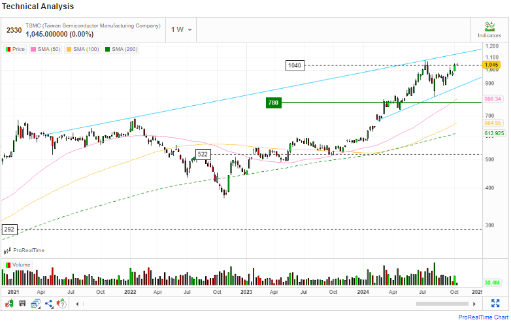511x322 pixels.
Task: Toggle the SMA (100) legend item
Action: (x=84, y=49)
